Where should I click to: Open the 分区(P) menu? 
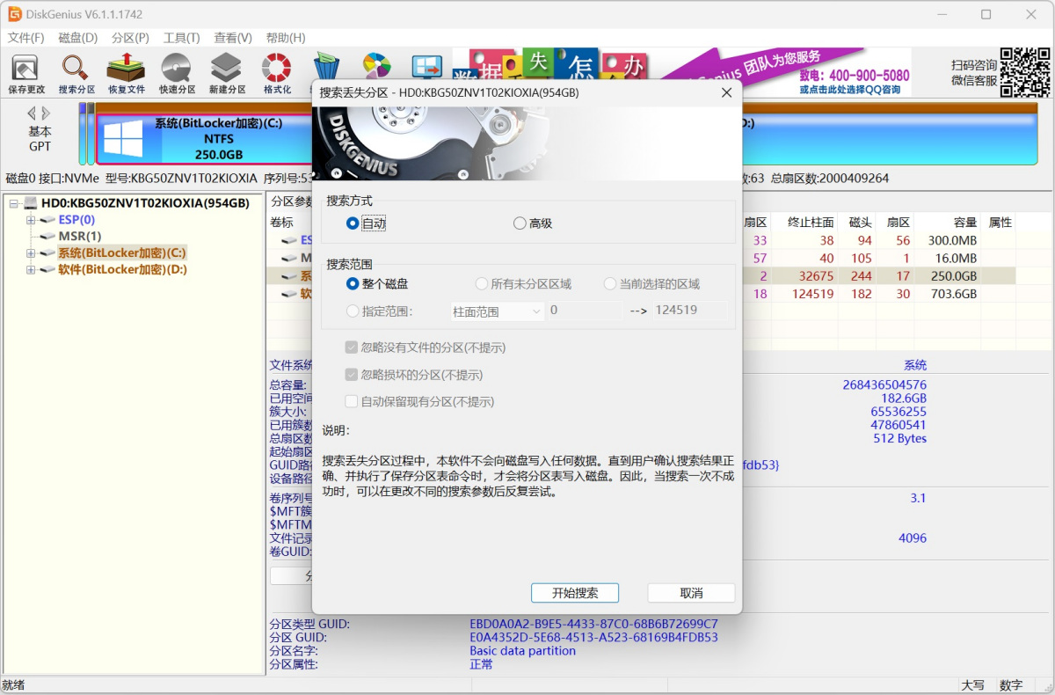pos(130,38)
